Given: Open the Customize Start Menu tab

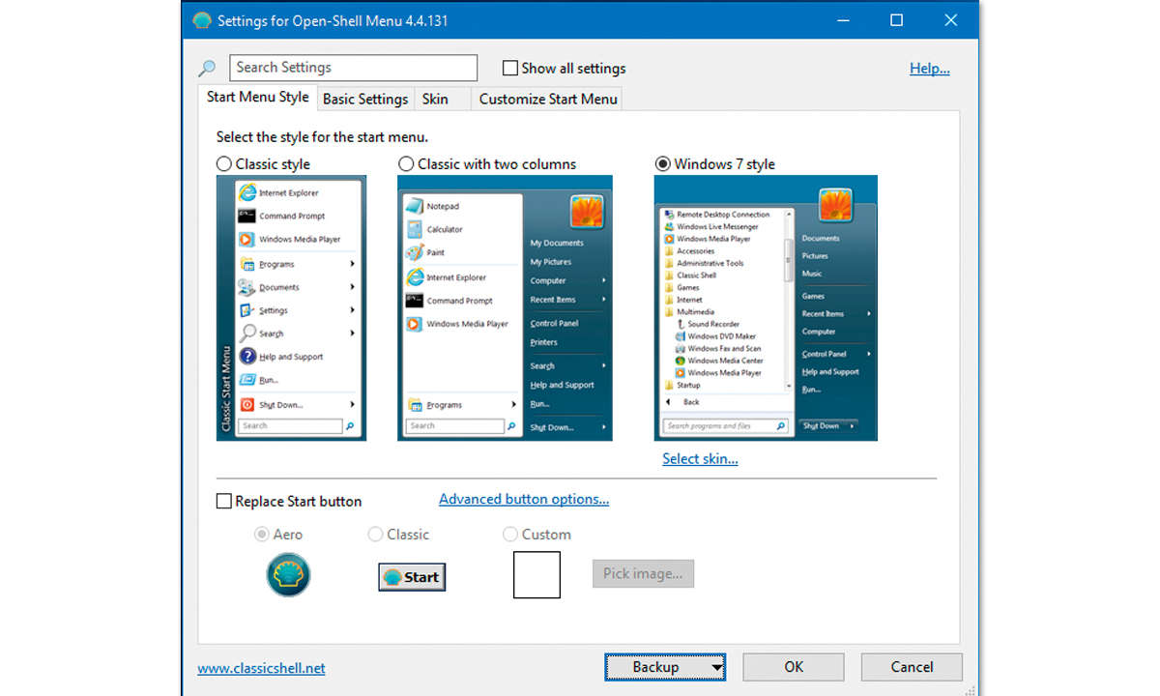Looking at the screenshot, I should click(x=548, y=99).
